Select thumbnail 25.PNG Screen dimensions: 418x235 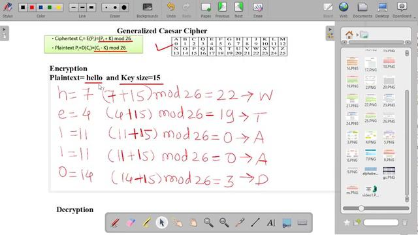click(x=370, y=117)
